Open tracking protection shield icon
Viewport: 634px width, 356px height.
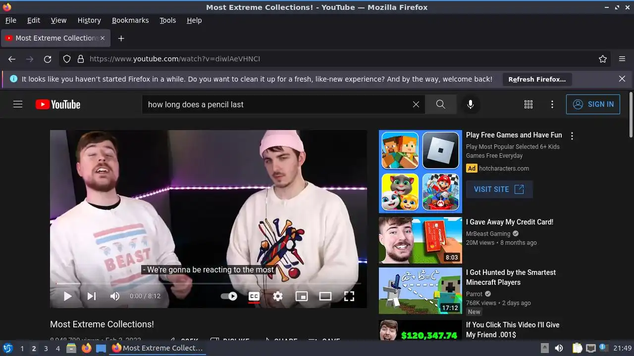click(x=67, y=59)
